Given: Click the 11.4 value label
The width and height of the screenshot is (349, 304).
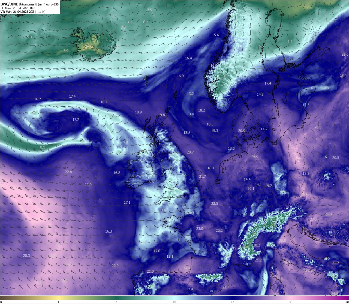Looking at the screenshot, I should point(189,289).
